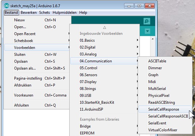The height and width of the screenshot is (136, 195).
Task: Click the Arduino logo in title bar
Action: [7, 6]
